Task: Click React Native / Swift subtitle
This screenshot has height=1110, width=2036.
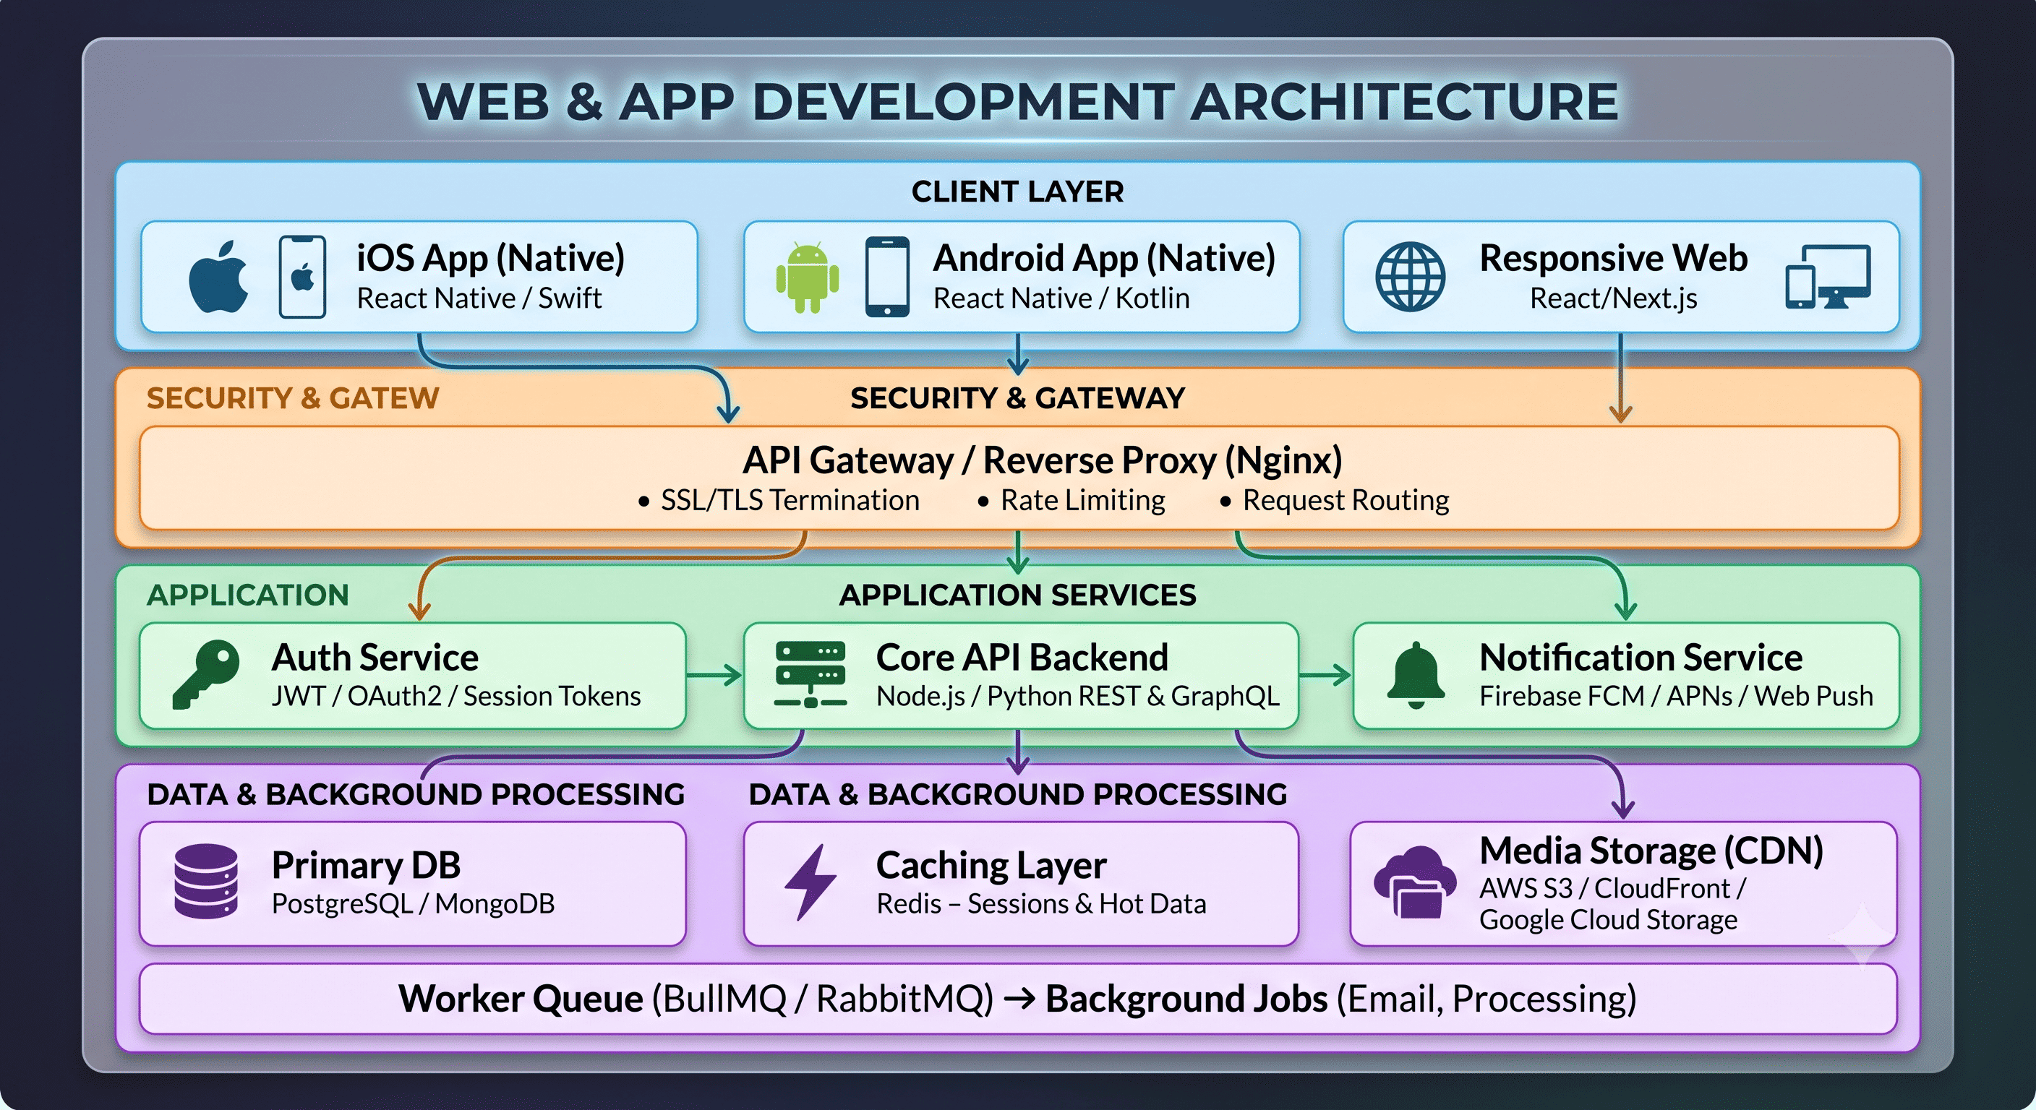Action: (x=479, y=298)
